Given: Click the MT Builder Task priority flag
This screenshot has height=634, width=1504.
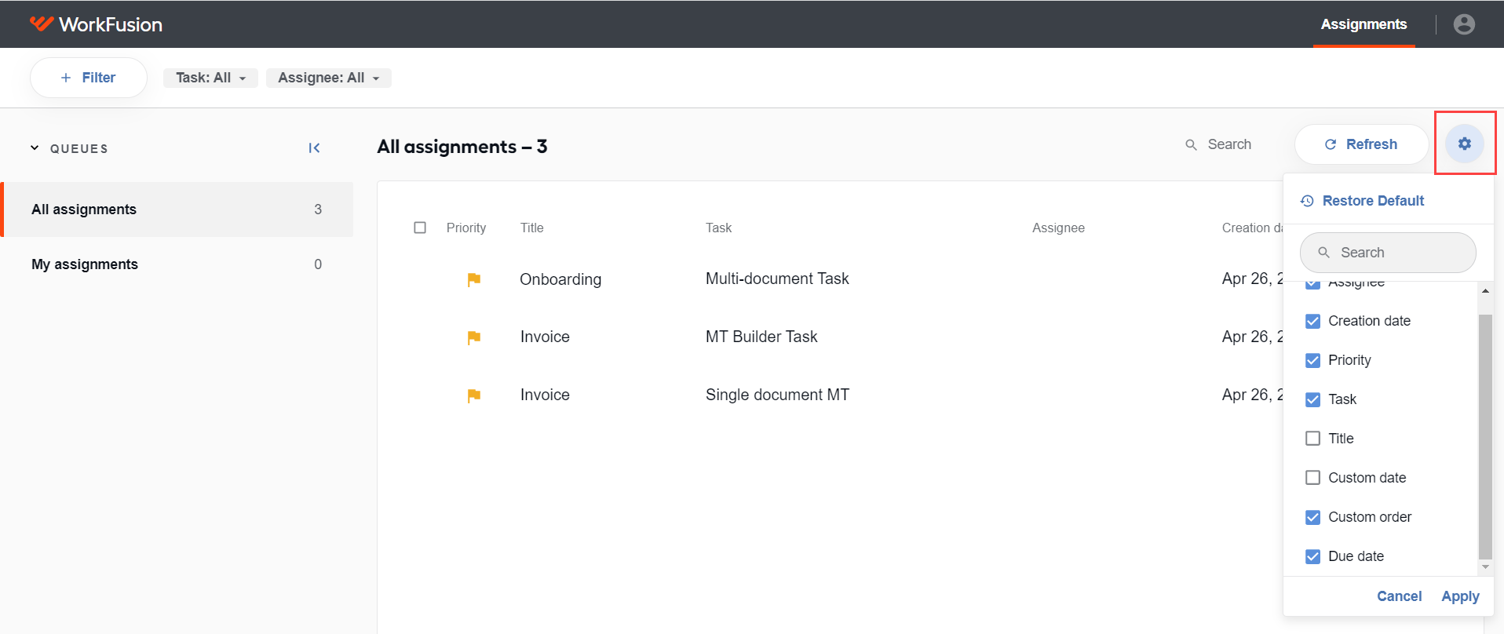Looking at the screenshot, I should tap(473, 337).
